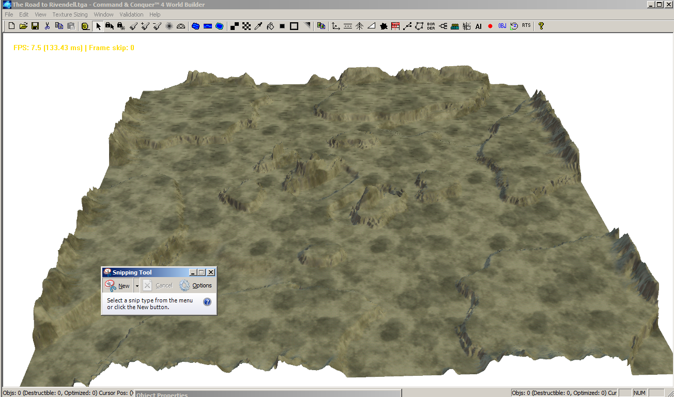This screenshot has width=674, height=397.
Task: Select the hollow square outline tool
Action: [294, 26]
